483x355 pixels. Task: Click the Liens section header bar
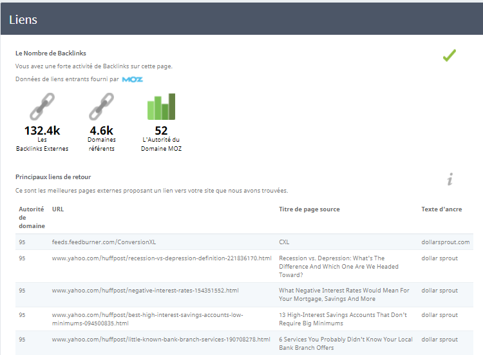pyautogui.click(x=241, y=19)
